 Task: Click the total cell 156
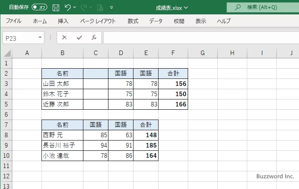coord(173,84)
